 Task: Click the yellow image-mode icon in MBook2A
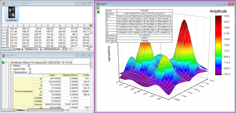pyautogui.click(x=91, y=26)
